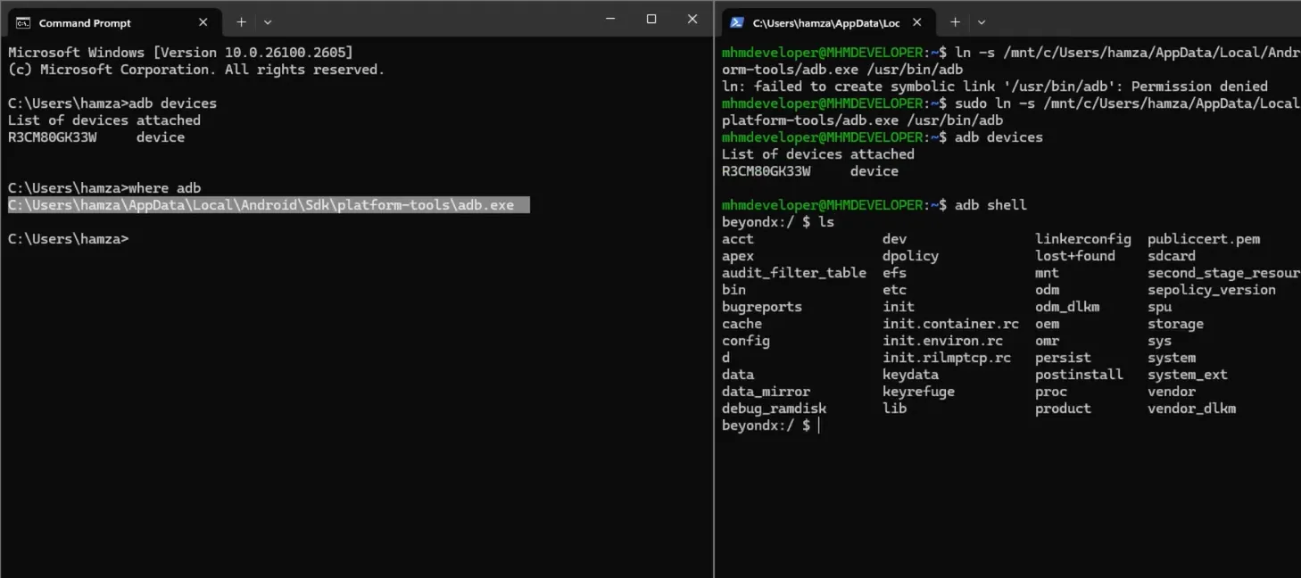Click 'keyrefuge' entry
Viewport: 1301px width, 578px height.
pyautogui.click(x=919, y=392)
